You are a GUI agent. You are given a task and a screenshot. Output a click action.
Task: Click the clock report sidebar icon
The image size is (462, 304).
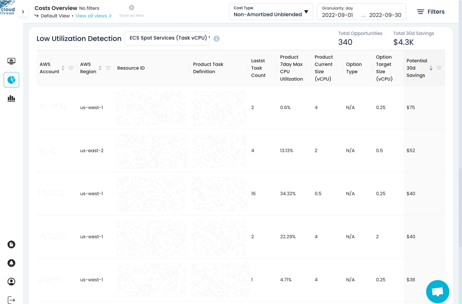click(x=11, y=244)
